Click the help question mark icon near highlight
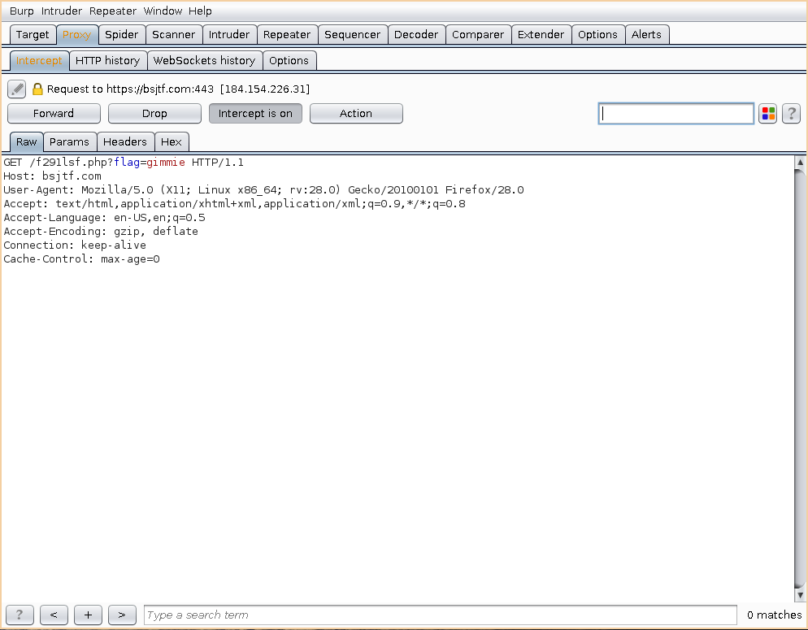 791,113
